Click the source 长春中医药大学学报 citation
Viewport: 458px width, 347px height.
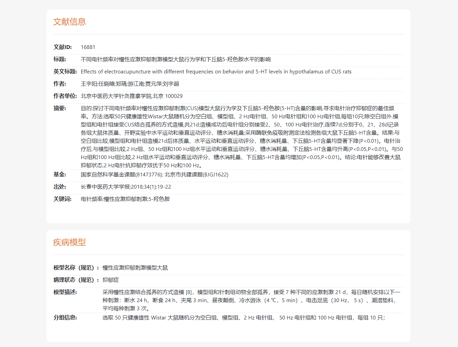point(125,187)
